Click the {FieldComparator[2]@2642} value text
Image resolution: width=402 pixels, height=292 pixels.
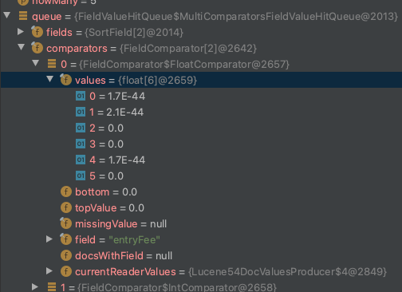(x=188, y=49)
